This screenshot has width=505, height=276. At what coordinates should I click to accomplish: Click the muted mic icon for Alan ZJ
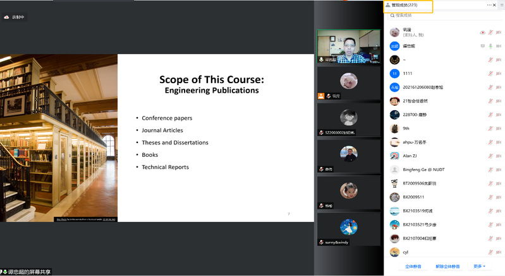click(x=490, y=156)
